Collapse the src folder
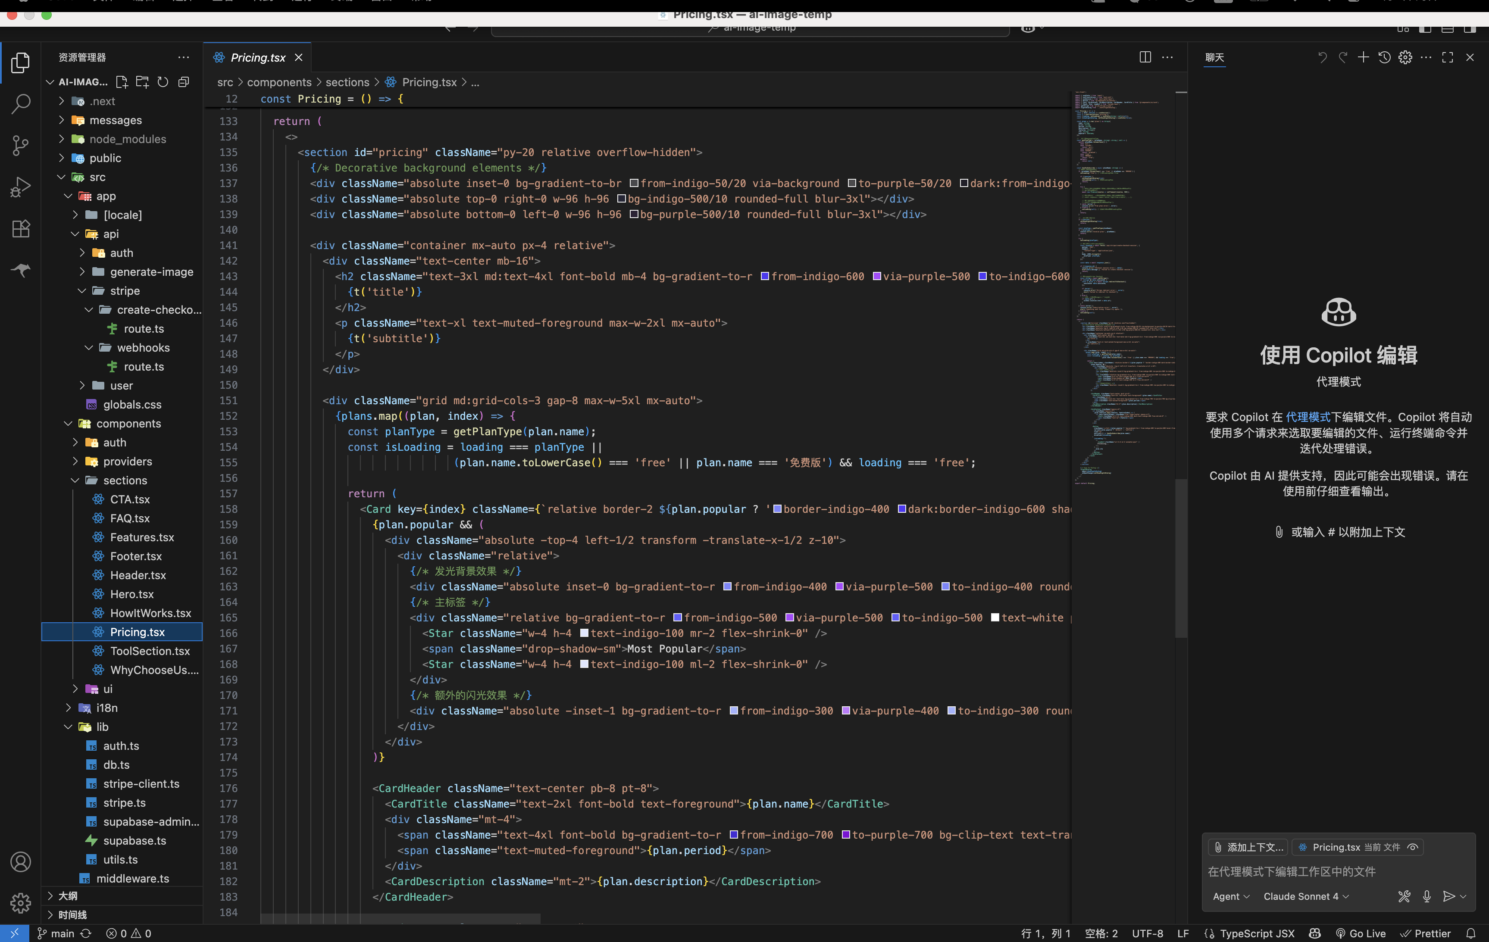Viewport: 1489px width, 942px height. tap(61, 177)
